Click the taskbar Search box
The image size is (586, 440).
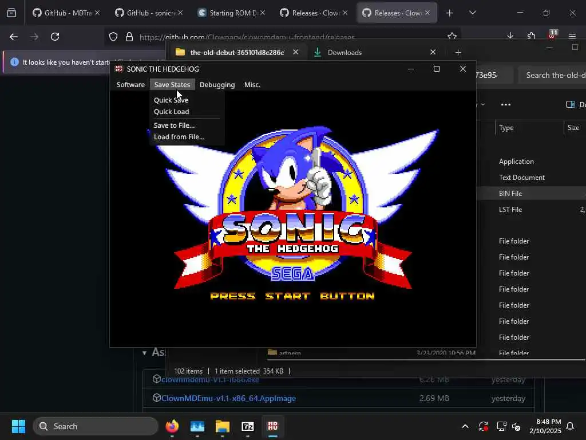tap(96, 426)
